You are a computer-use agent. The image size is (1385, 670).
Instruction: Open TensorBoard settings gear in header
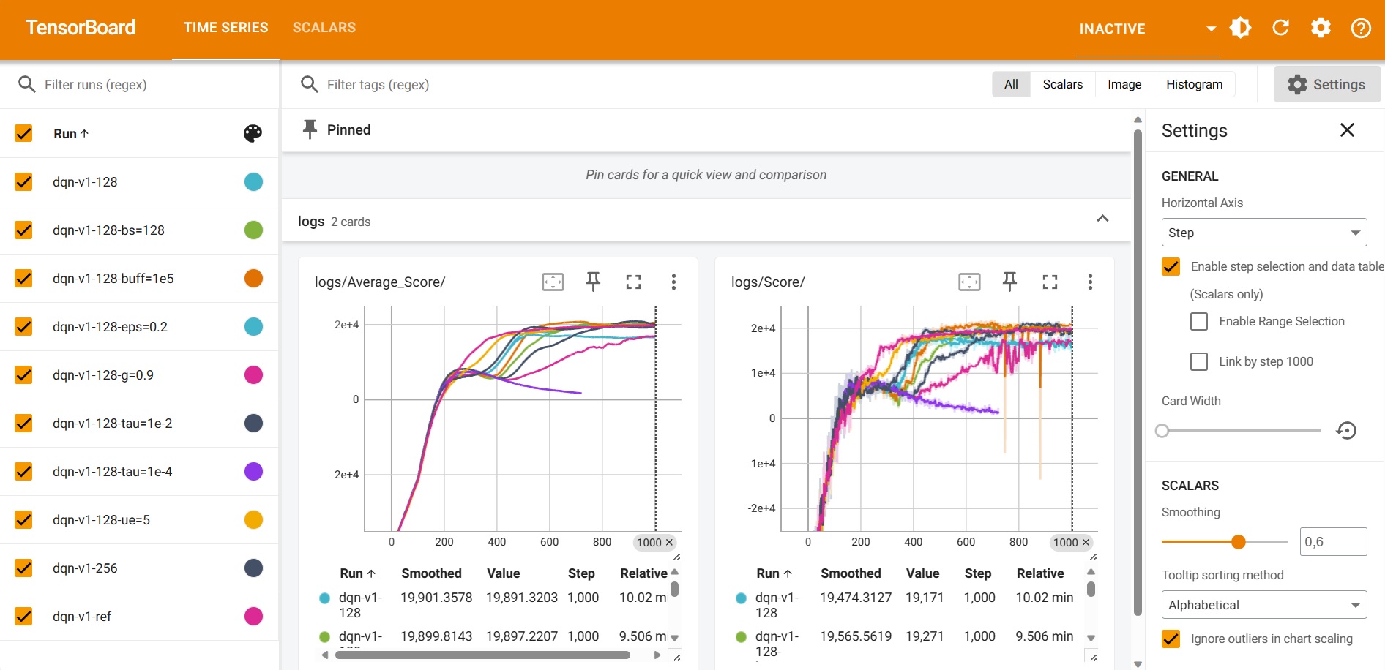(1321, 28)
